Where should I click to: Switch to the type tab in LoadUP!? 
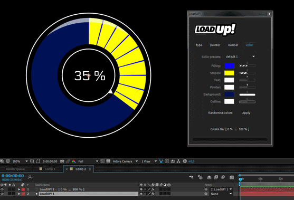tap(199, 45)
